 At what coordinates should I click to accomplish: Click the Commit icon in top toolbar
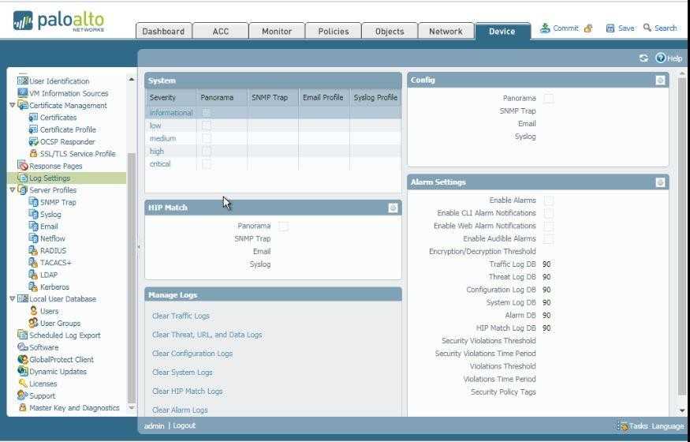click(546, 28)
